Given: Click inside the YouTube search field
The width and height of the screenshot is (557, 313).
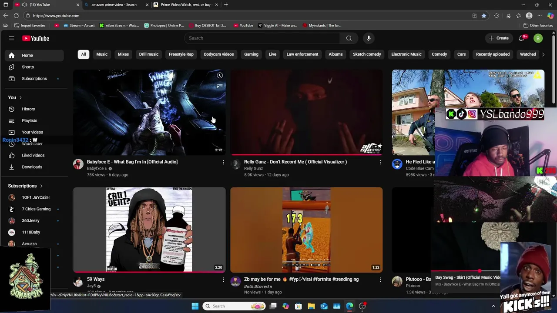Looking at the screenshot, I should pos(262,38).
